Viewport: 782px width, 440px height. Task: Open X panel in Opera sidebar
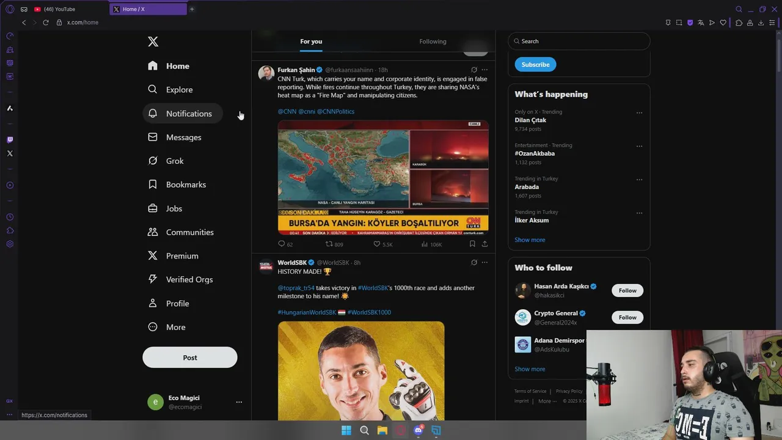point(10,153)
